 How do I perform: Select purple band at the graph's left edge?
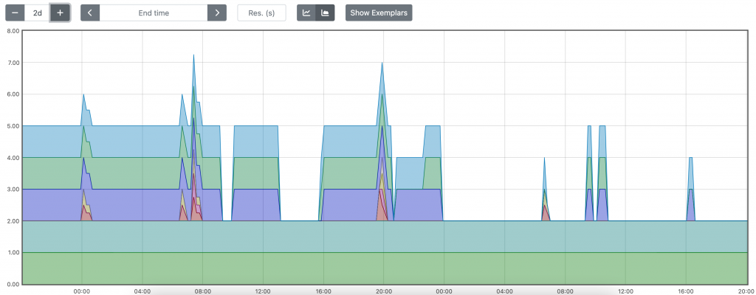pos(44,205)
